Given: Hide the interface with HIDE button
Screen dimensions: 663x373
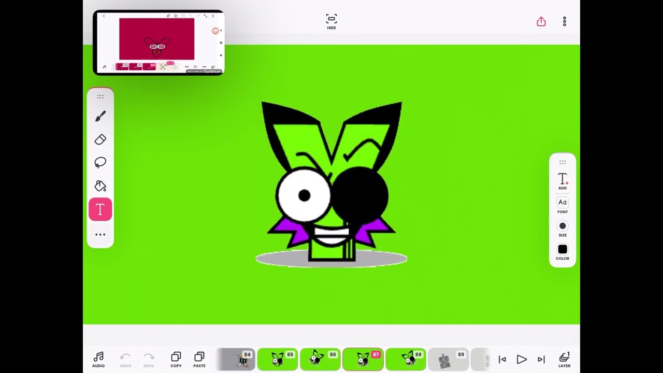Looking at the screenshot, I should pyautogui.click(x=331, y=22).
